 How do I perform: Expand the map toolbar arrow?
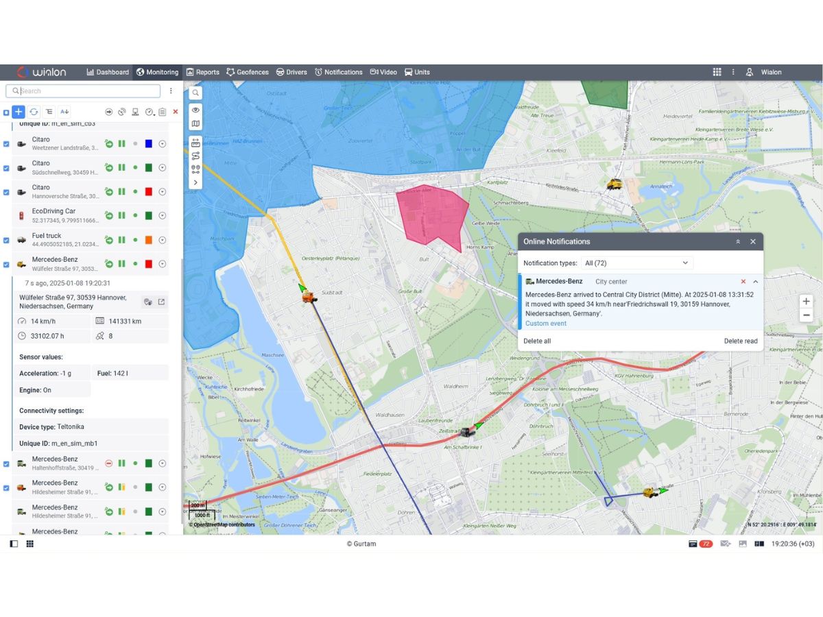(x=195, y=182)
